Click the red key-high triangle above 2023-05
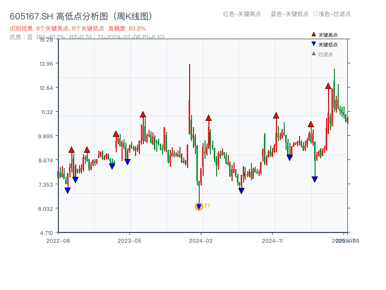This screenshot has height=290, width=386. tap(143, 114)
